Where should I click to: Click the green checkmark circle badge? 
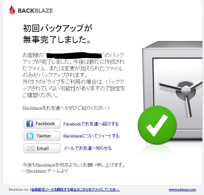pyautogui.click(x=157, y=125)
